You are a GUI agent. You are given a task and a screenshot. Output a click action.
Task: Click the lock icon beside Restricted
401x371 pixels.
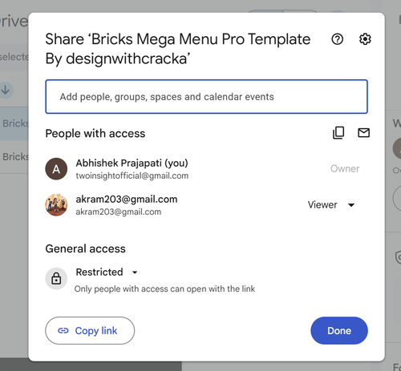coord(56,279)
